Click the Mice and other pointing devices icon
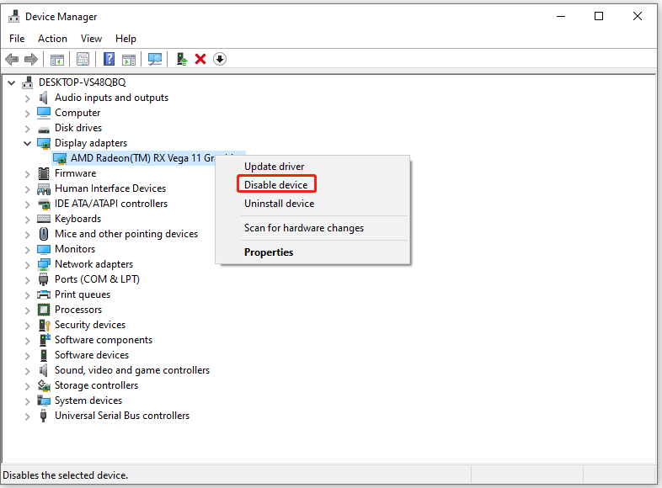The width and height of the screenshot is (662, 488). [x=44, y=234]
